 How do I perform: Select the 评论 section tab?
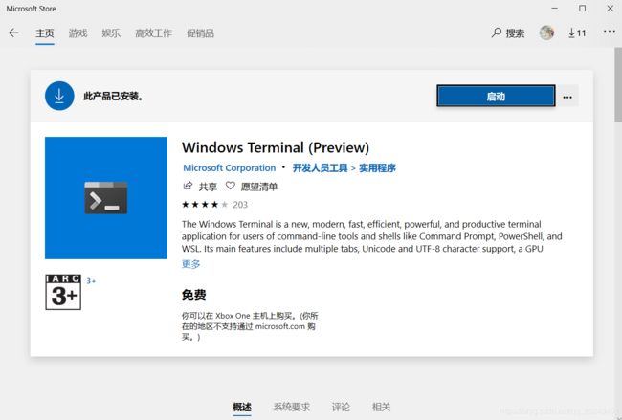(x=341, y=407)
